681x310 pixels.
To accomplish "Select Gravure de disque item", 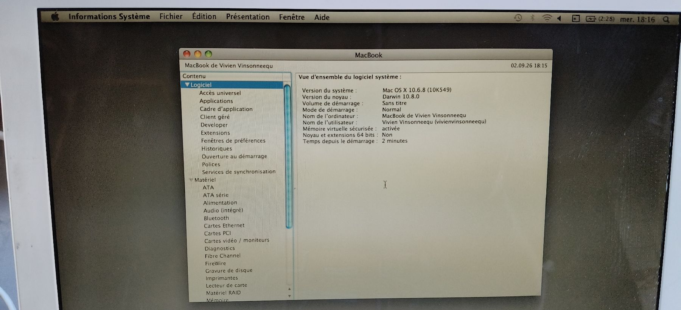I will pos(229,271).
